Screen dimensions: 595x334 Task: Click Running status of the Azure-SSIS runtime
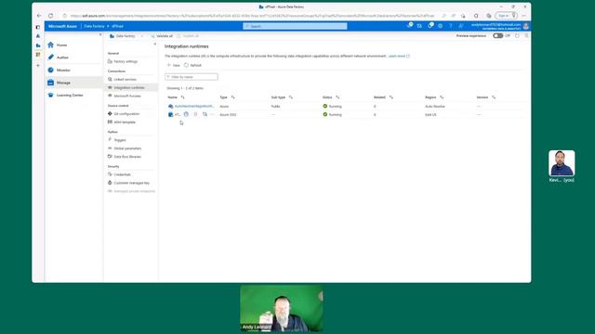coord(333,114)
